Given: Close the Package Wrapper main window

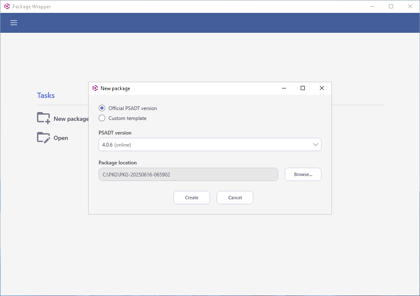Looking at the screenshot, I should (x=410, y=6).
